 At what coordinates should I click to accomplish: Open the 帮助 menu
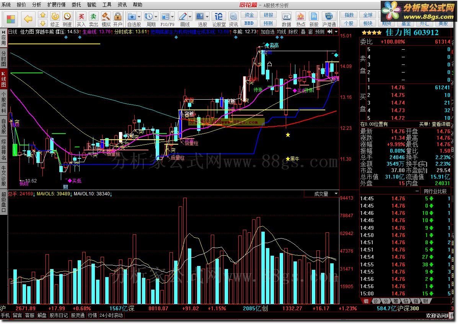click(138, 5)
